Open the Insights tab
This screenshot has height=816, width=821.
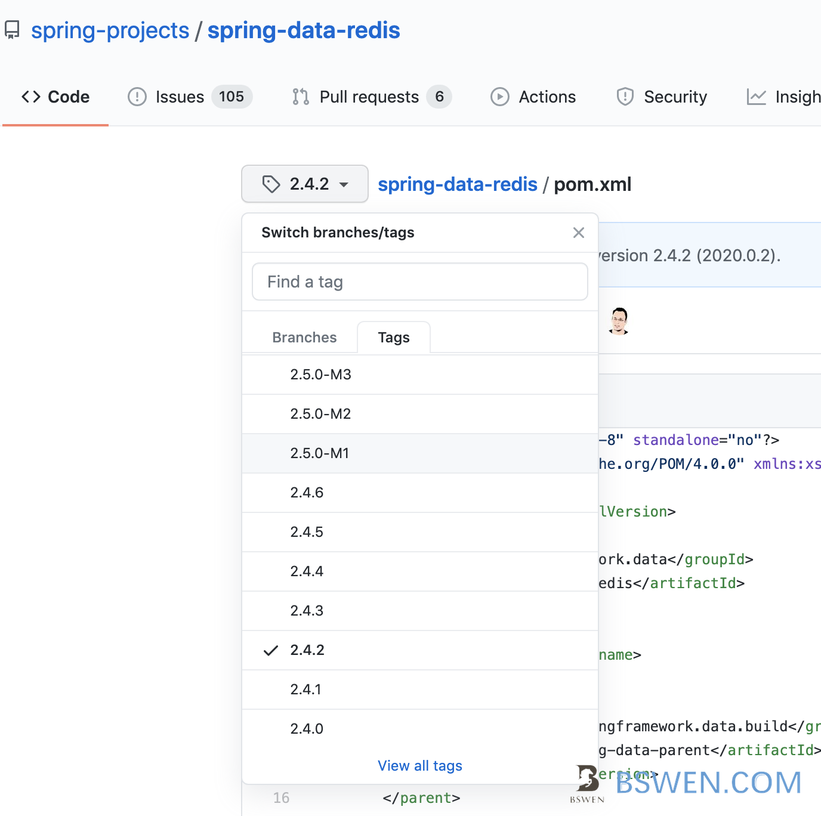point(783,97)
